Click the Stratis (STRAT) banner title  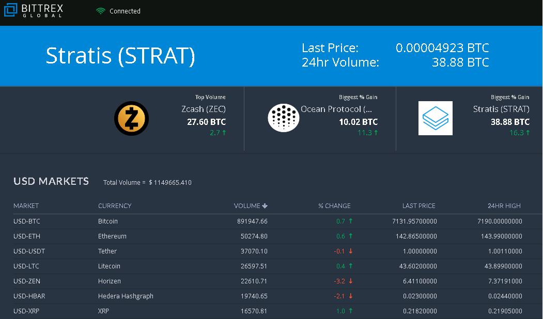click(120, 56)
